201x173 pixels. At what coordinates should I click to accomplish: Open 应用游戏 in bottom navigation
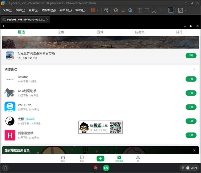pos(119,159)
